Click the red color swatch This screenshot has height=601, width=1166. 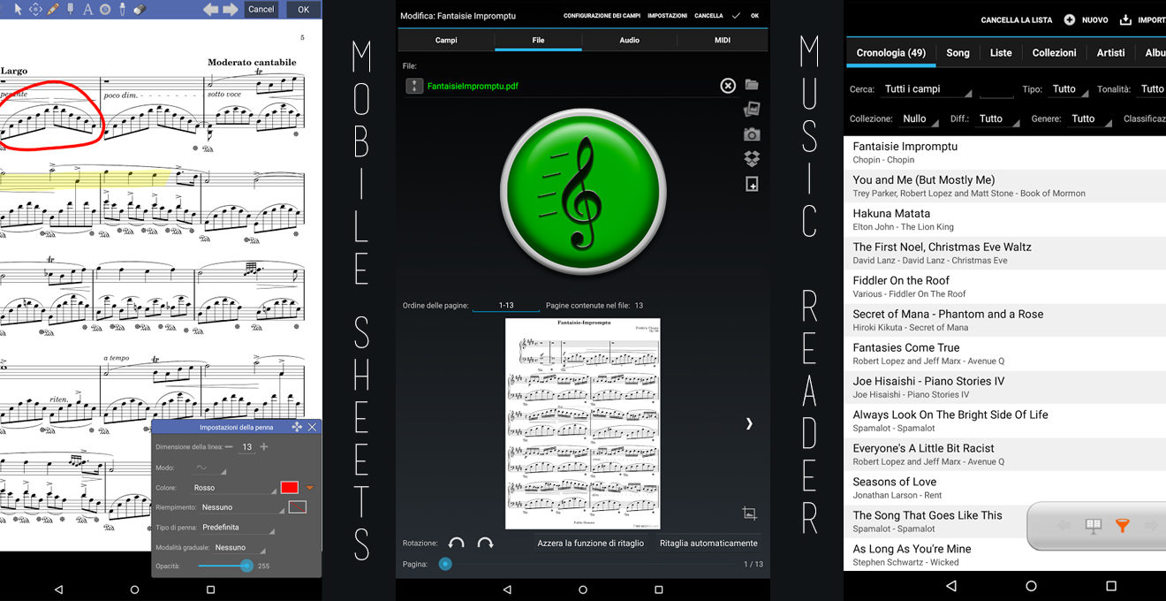coord(290,488)
